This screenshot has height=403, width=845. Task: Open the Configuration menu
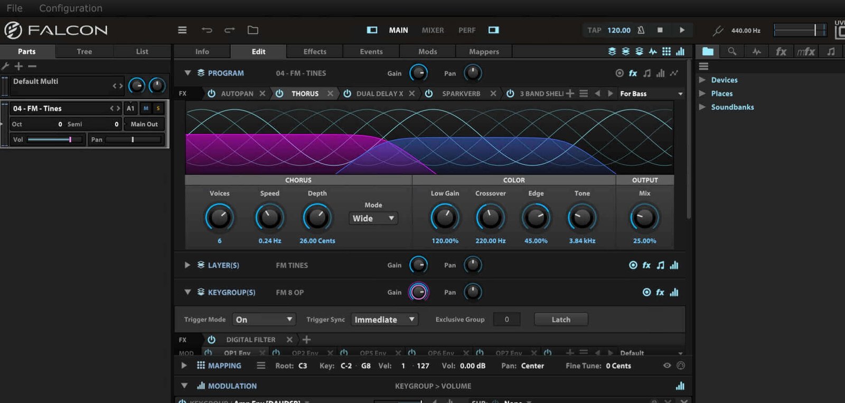[71, 8]
